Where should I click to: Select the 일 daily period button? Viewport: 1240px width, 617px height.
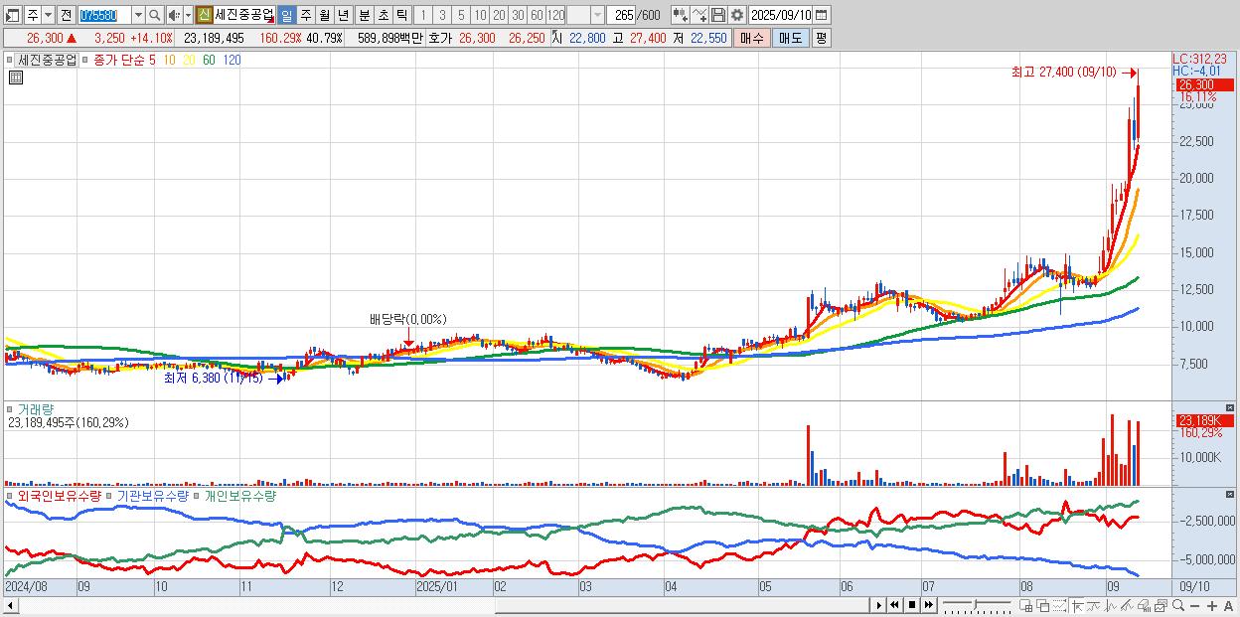pyautogui.click(x=286, y=15)
